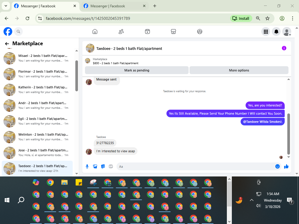Screen dimensions: 299x224
Task: Open Misael's conversation
Action: click(x=37, y=58)
